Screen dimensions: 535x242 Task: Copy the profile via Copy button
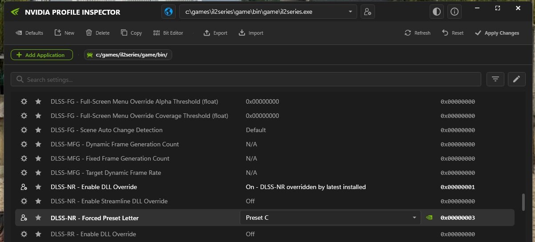pyautogui.click(x=131, y=33)
